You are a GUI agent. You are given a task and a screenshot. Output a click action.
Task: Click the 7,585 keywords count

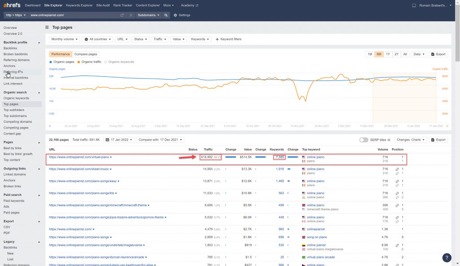pos(280,157)
